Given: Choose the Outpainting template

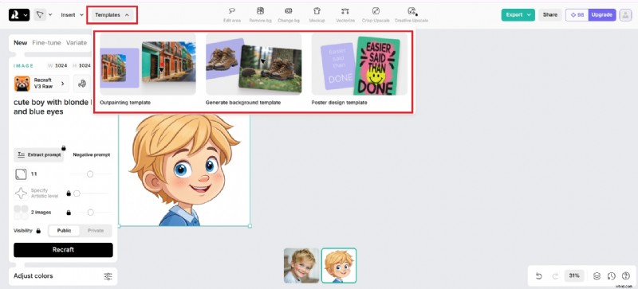Looking at the screenshot, I should [148, 69].
